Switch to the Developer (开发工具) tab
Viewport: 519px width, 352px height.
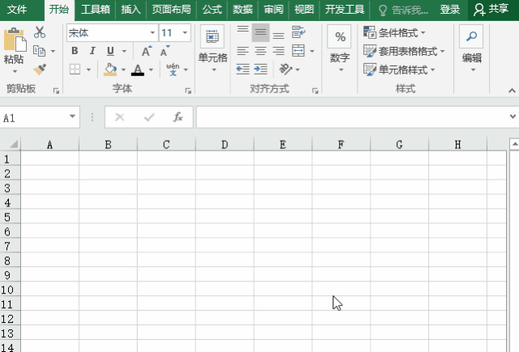(x=344, y=9)
